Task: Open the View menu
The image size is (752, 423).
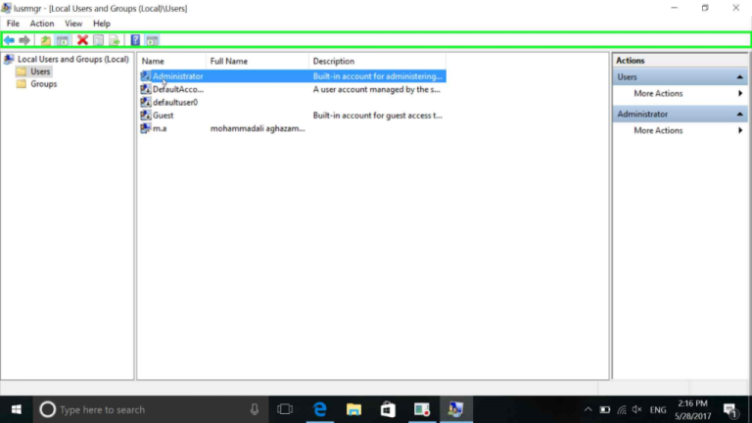Action: coord(73,23)
